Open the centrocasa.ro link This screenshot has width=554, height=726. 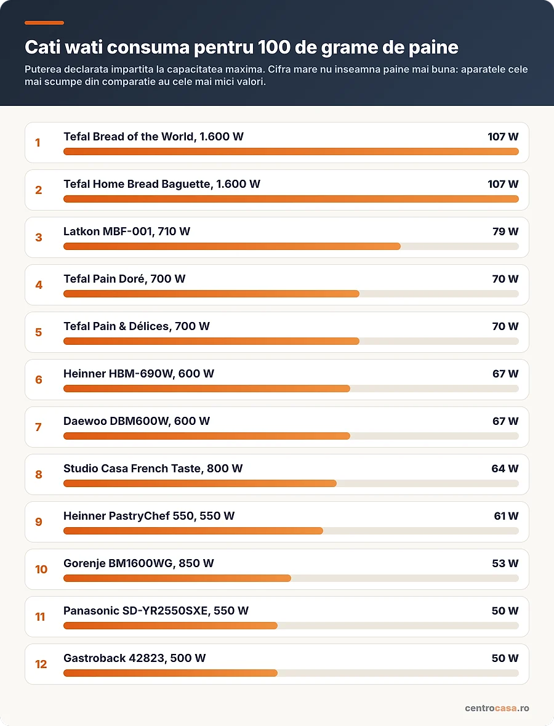coord(497,708)
